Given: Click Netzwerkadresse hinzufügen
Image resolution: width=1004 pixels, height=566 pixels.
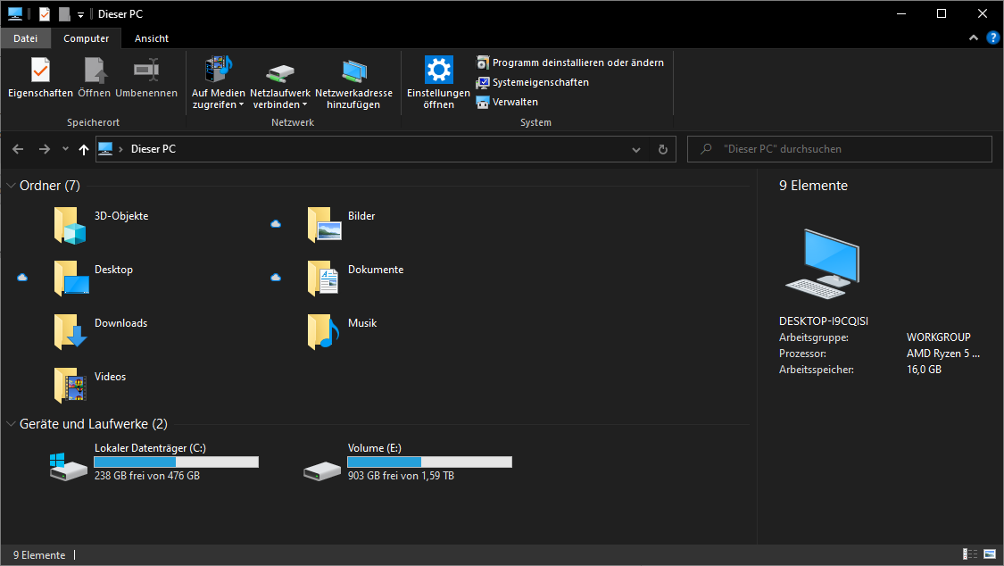Looking at the screenshot, I should (353, 83).
